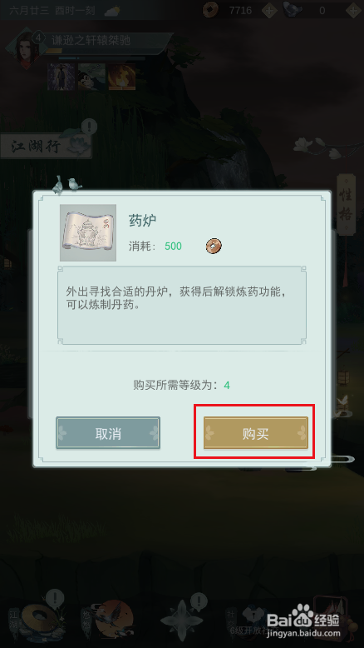364x648 pixels.
Task: Tap the fire buff thumbnail
Action: click(x=122, y=77)
